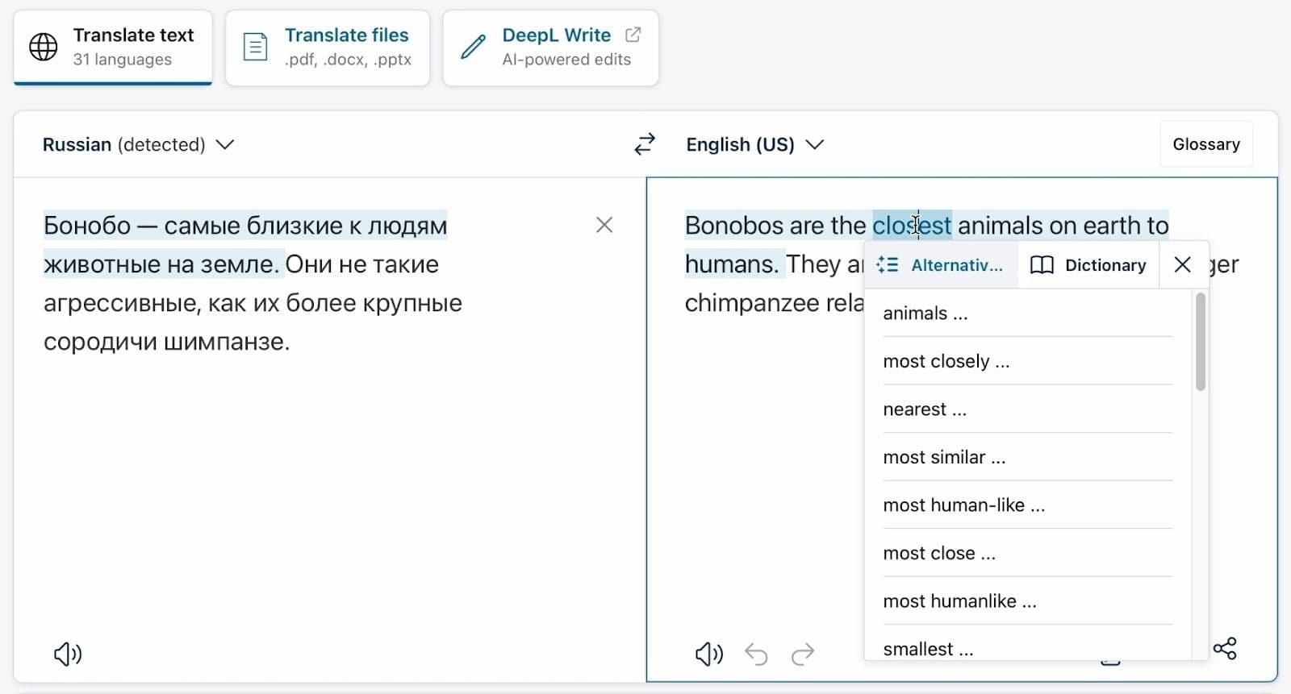Image resolution: width=1291 pixels, height=694 pixels.
Task: Open the Russian source language dropdown
Action: coord(138,144)
